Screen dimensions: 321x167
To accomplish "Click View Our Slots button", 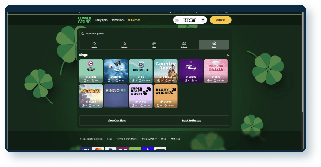I will click(117, 120).
